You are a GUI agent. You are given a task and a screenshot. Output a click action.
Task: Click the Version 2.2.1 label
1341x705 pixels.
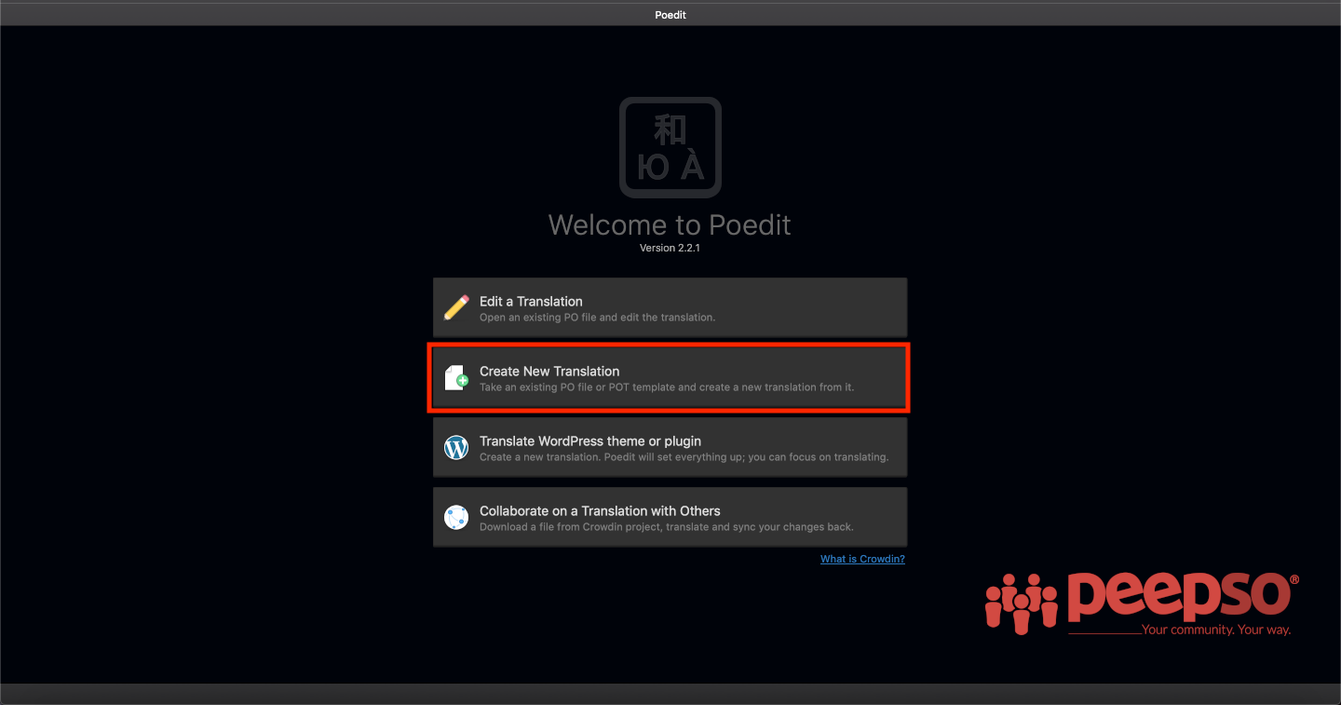click(670, 248)
